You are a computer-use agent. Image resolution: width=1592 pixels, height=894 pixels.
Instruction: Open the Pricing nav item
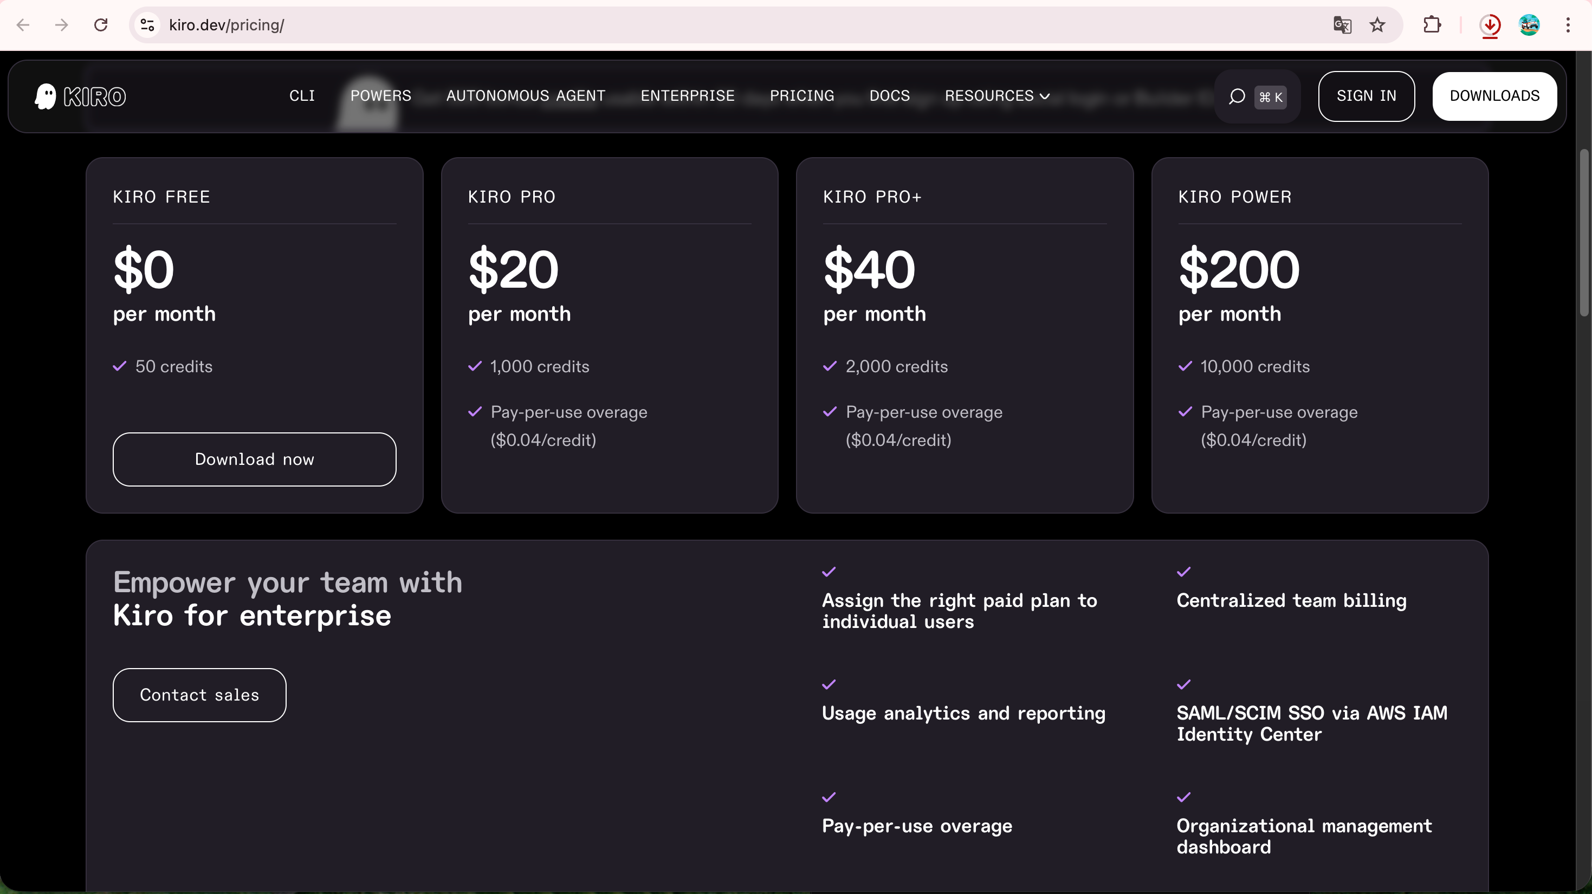[x=801, y=96]
